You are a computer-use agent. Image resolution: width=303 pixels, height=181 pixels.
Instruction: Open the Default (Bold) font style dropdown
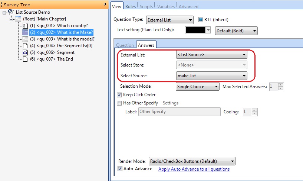(x=236, y=30)
